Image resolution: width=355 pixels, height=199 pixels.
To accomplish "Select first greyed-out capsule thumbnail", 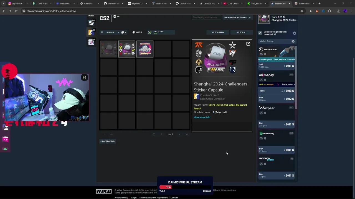I will tap(109, 49).
